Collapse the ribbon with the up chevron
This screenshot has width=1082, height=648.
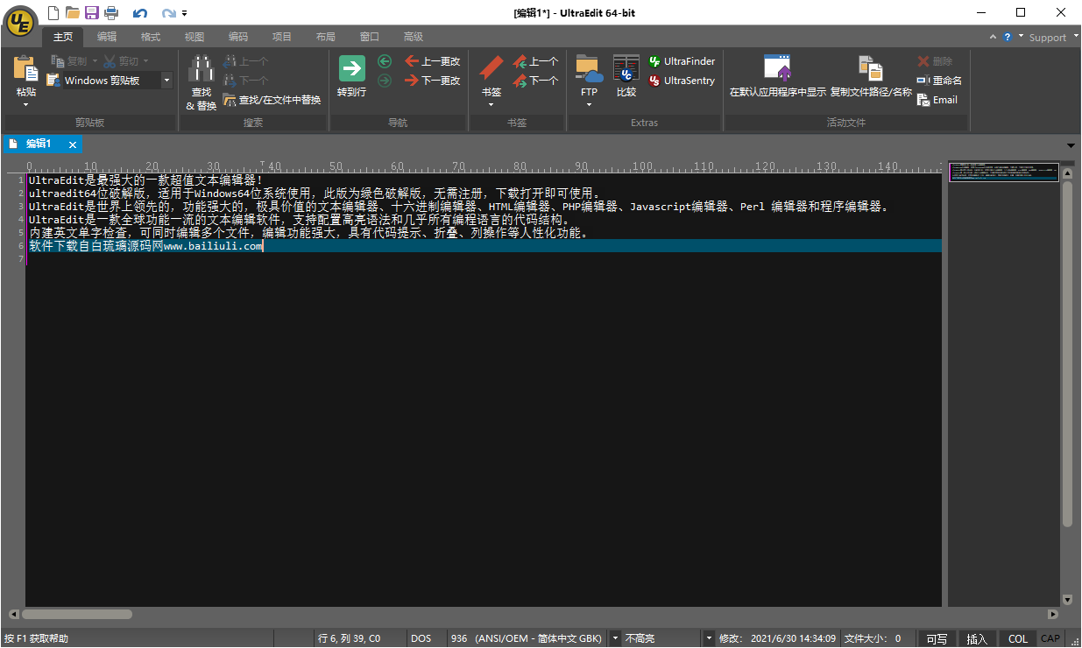pos(993,37)
